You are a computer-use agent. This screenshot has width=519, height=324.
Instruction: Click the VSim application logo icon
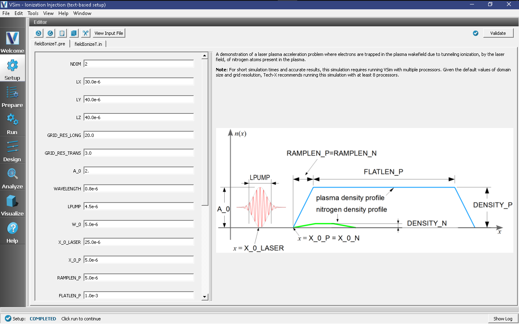pyautogui.click(x=4, y=4)
